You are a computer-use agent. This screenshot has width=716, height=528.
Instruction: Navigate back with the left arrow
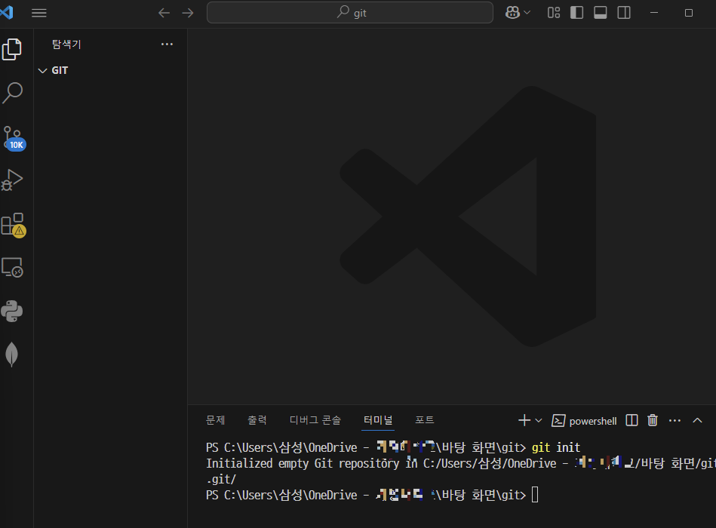coord(164,13)
